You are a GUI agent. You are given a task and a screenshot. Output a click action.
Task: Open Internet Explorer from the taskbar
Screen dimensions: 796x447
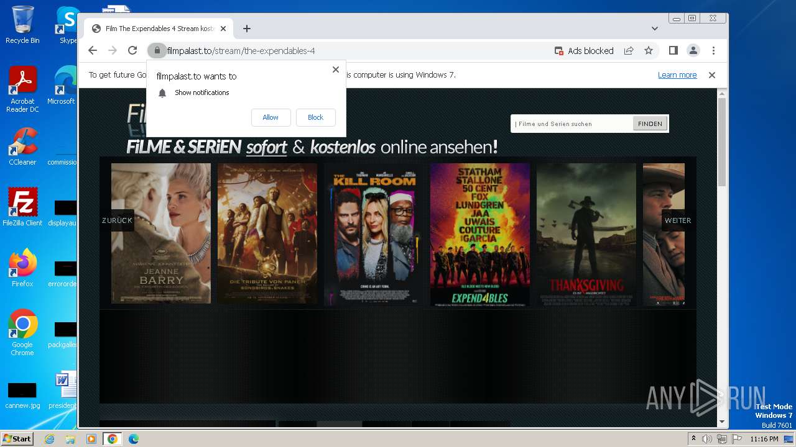click(x=49, y=439)
